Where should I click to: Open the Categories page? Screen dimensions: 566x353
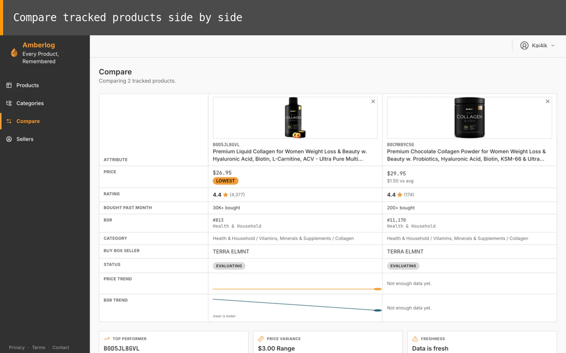pyautogui.click(x=30, y=103)
